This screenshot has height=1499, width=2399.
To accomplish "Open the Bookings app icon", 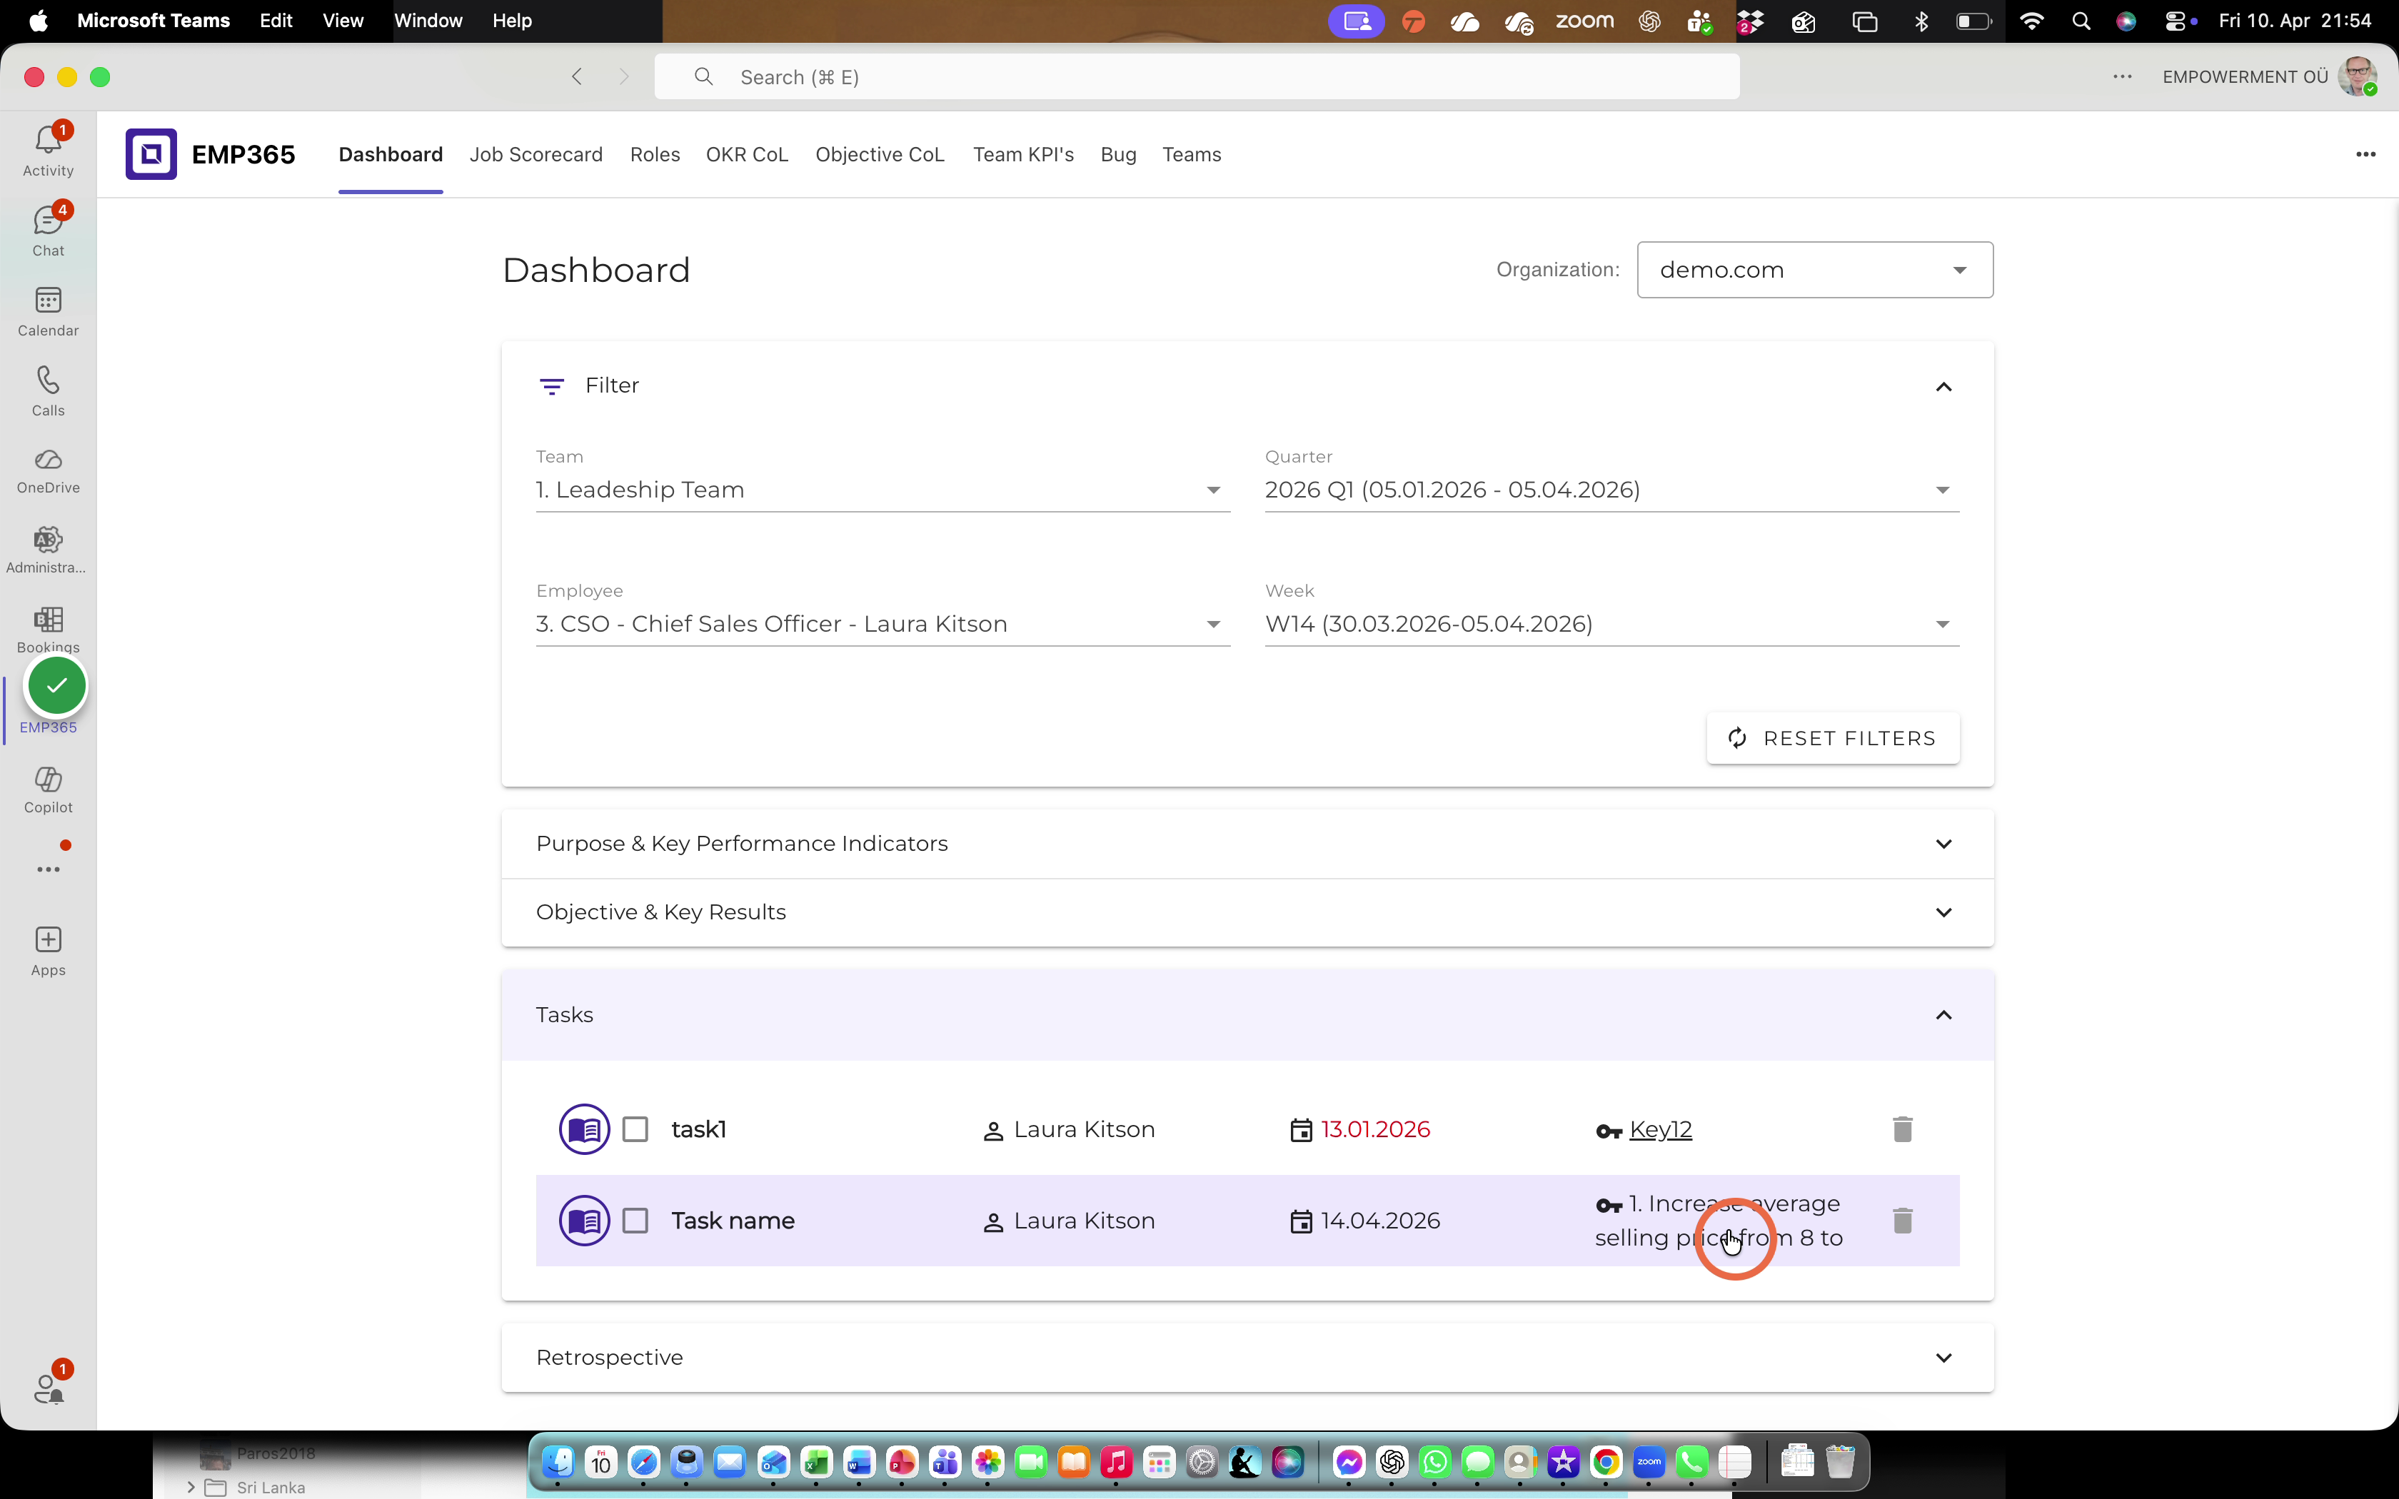I will tap(48, 620).
